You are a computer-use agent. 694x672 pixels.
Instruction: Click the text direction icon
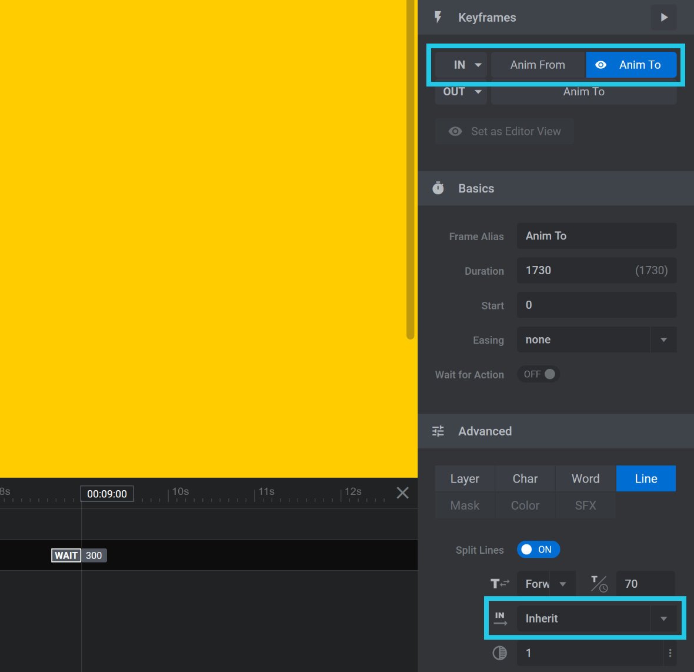(500, 584)
